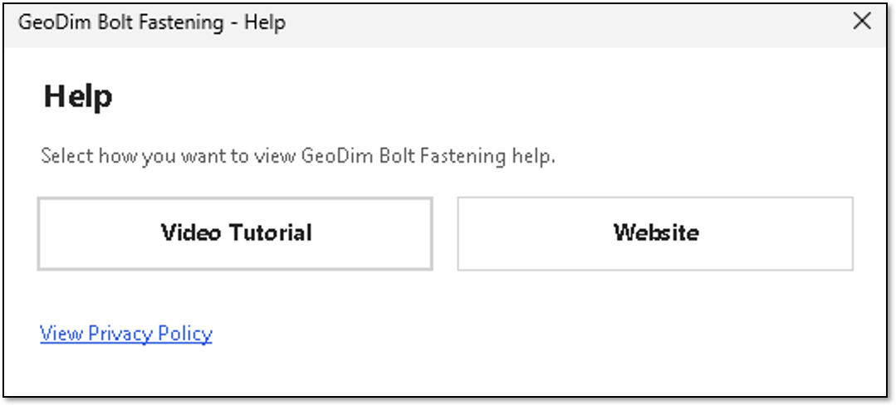
Task: Click the X at the title bar's right end
Action: point(861,22)
